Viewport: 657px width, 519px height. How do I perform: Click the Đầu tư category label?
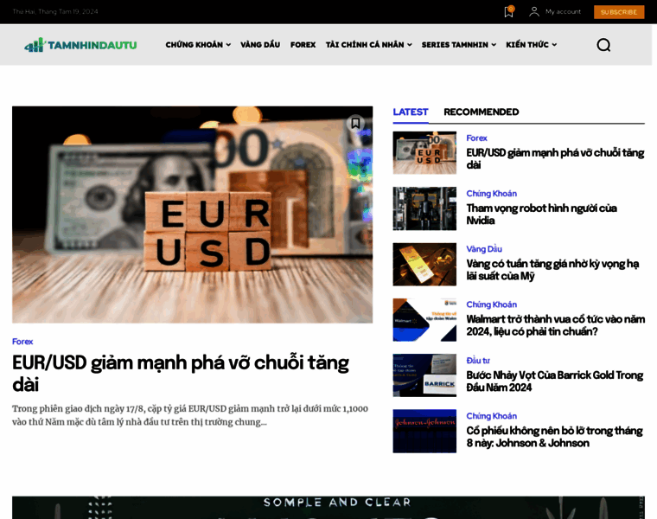478,361
